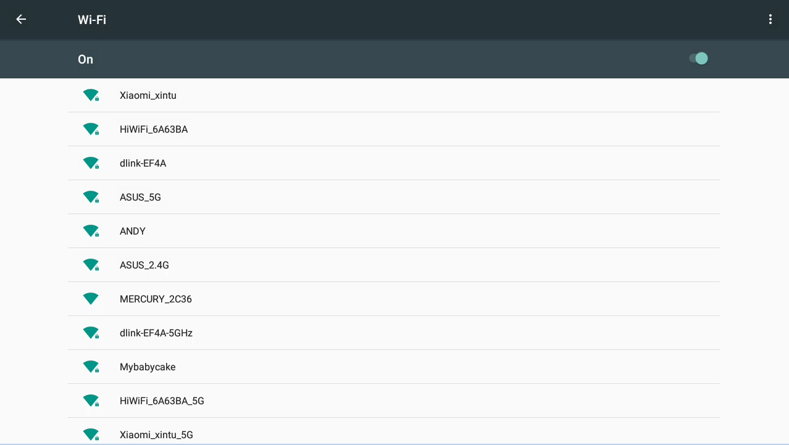Tap the ANDY network entry
The height and width of the screenshot is (445, 789).
point(133,231)
